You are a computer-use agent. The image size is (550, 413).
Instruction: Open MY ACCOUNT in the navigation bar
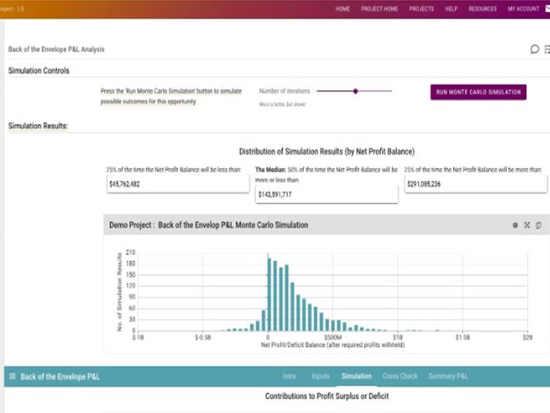tap(523, 8)
